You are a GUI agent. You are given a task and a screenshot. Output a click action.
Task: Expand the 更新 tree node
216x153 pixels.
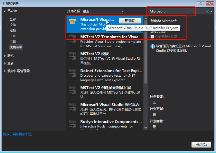click(5, 63)
